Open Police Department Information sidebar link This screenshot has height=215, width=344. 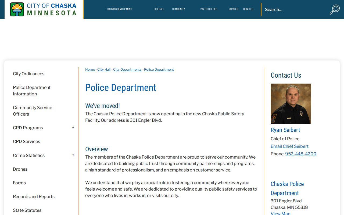coord(32,91)
